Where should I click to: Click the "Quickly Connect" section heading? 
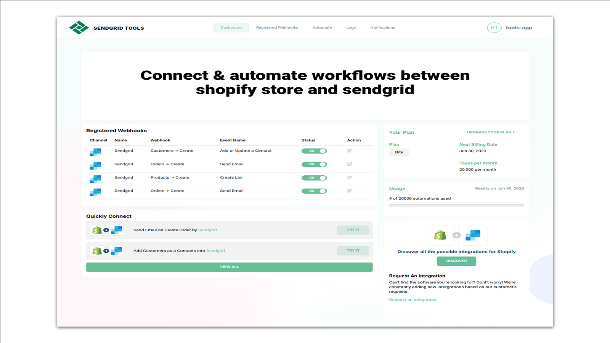109,216
